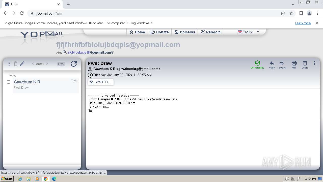Launch Internet Explorer from taskbar
323x182 pixels.
click(x=20, y=179)
